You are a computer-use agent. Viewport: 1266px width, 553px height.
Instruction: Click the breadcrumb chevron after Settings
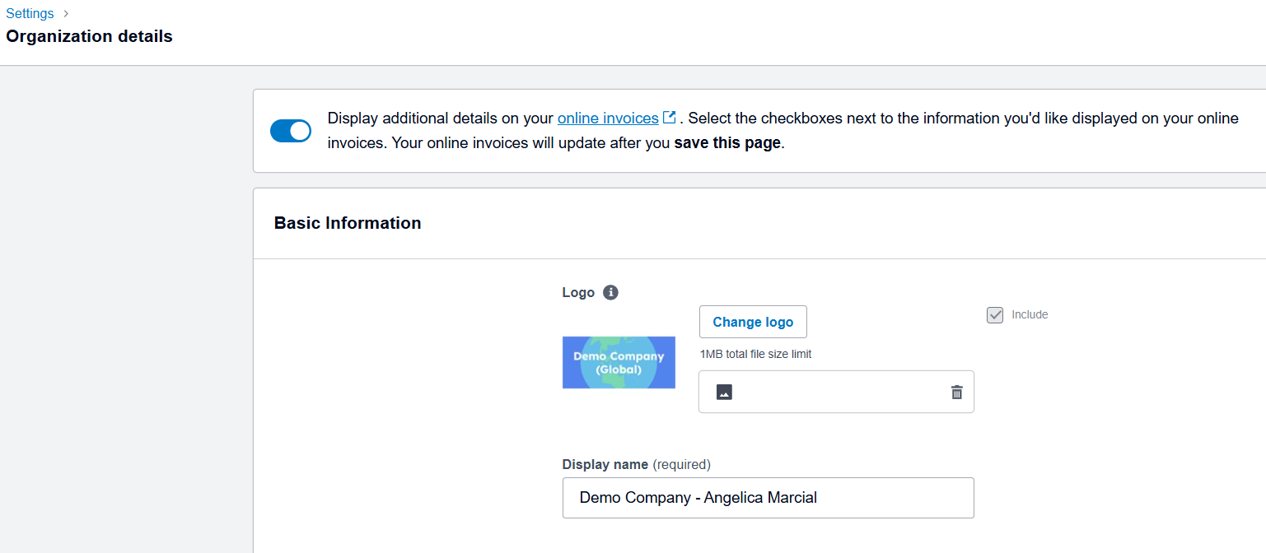(x=66, y=13)
